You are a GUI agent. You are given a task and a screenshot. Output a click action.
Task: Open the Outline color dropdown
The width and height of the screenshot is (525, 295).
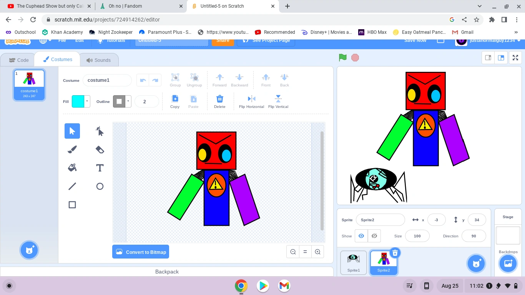(127, 101)
